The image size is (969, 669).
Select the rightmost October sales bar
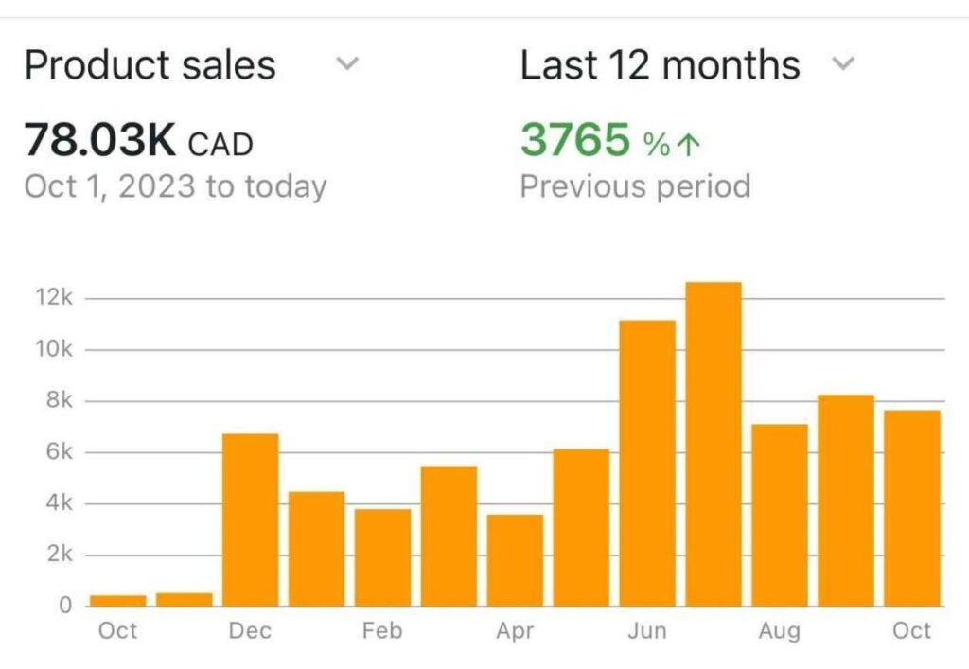913,508
